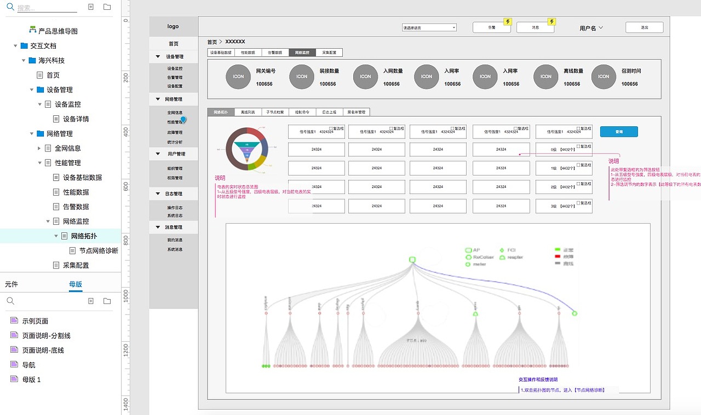Switch to the 黑名单管理 tab
This screenshot has height=415, width=701.
[357, 112]
